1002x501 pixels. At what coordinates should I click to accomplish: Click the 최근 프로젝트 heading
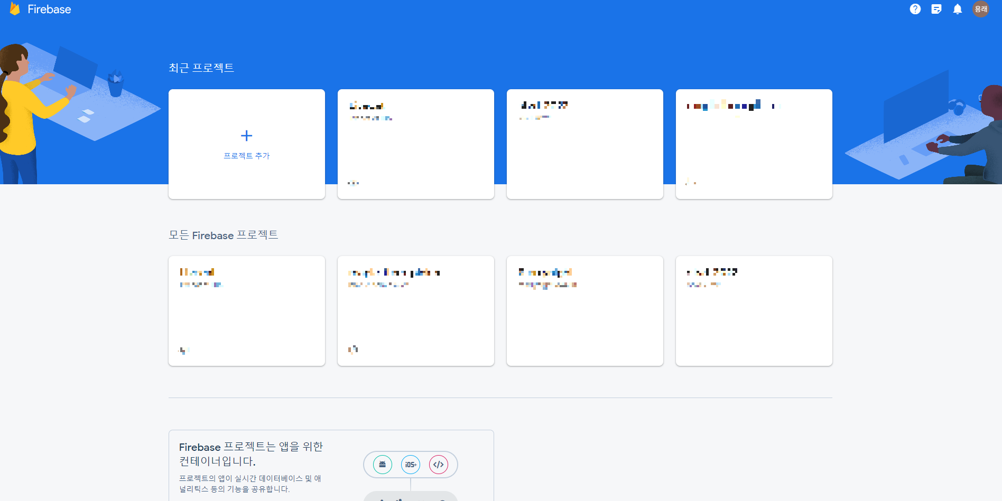coord(201,68)
